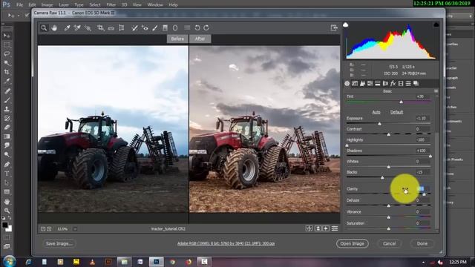Open the Camera Raw preferences list icon
The width and height of the screenshot is (475, 267).
pos(187,28)
